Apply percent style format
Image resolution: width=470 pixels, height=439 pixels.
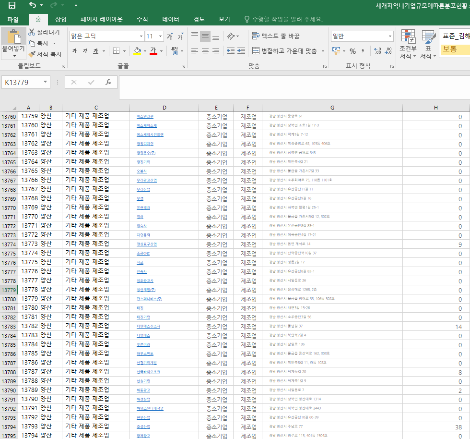click(353, 51)
